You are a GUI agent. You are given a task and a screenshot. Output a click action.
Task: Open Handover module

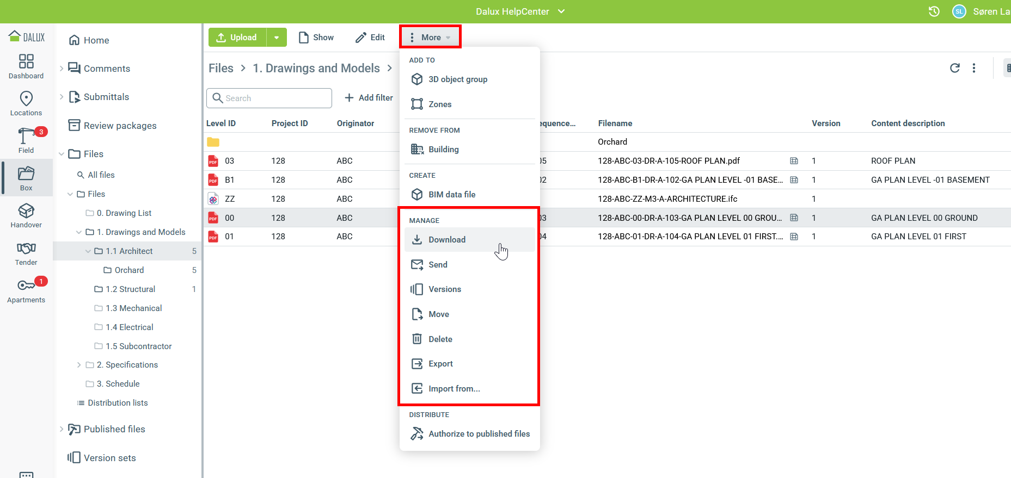[x=26, y=215]
